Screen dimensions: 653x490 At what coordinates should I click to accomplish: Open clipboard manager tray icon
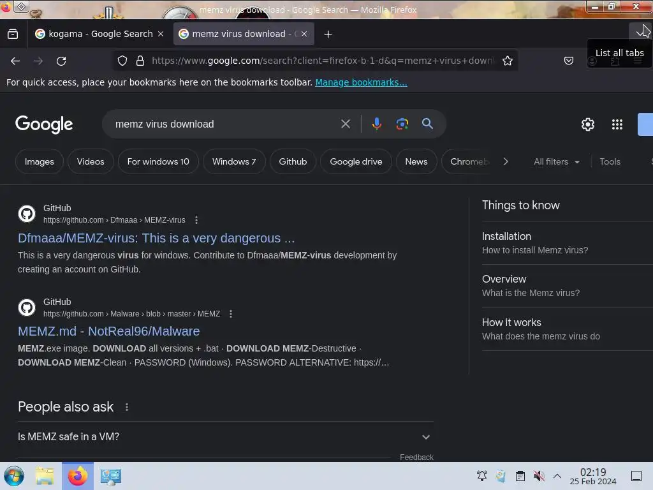(520, 476)
